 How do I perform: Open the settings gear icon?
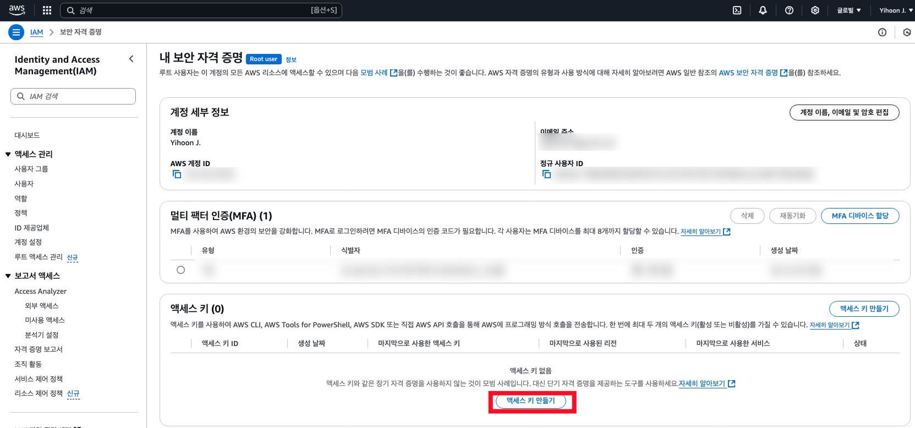815,10
